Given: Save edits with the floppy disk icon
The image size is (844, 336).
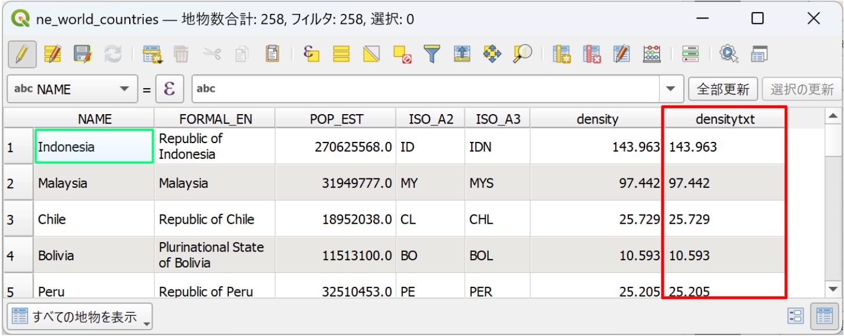Looking at the screenshot, I should (82, 54).
